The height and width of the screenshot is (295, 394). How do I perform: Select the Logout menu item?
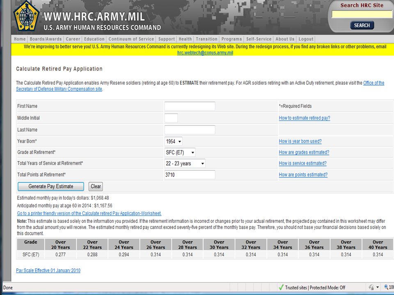click(x=306, y=39)
